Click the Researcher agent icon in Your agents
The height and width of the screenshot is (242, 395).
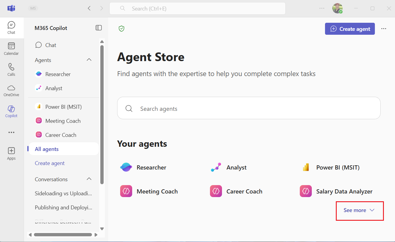(x=126, y=167)
